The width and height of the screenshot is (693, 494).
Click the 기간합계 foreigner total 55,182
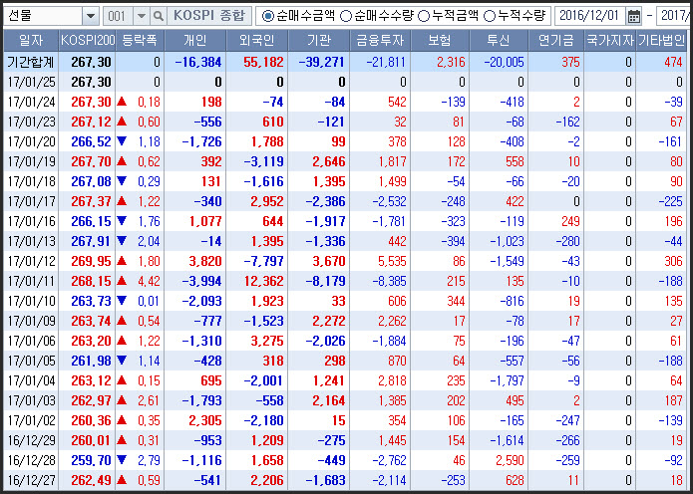pos(263,62)
